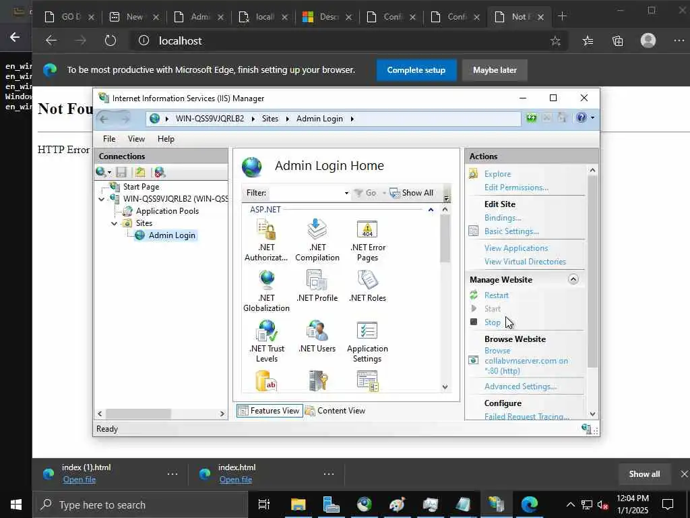The height and width of the screenshot is (518, 690).
Task: Select Start Page in Connections tree
Action: click(141, 187)
